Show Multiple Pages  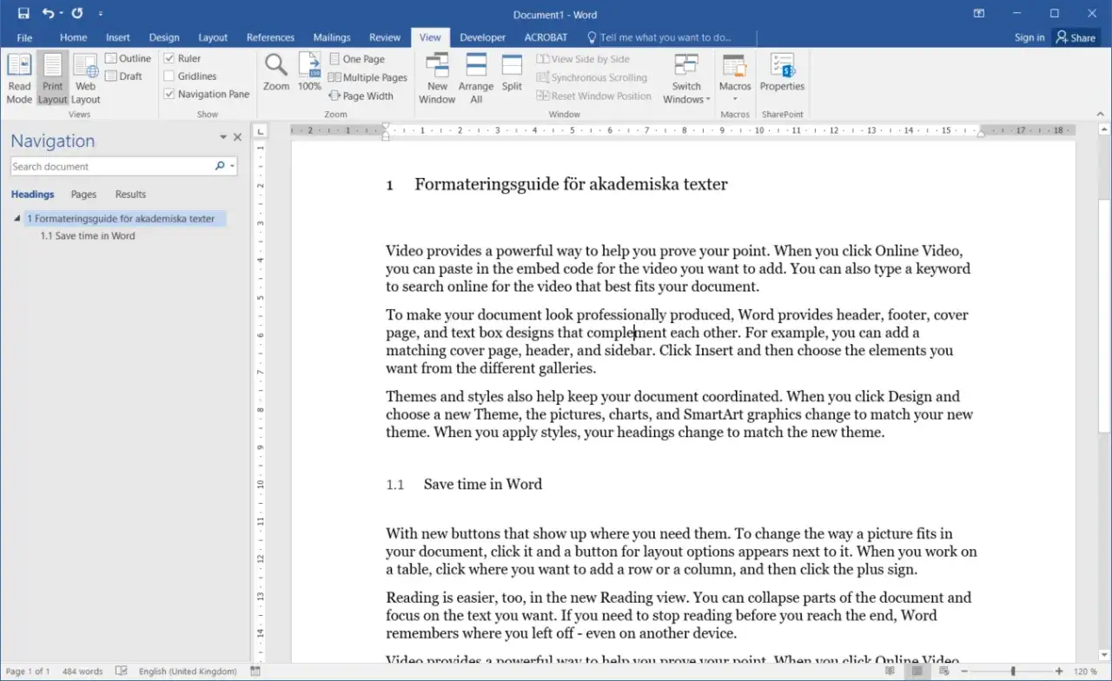point(367,77)
